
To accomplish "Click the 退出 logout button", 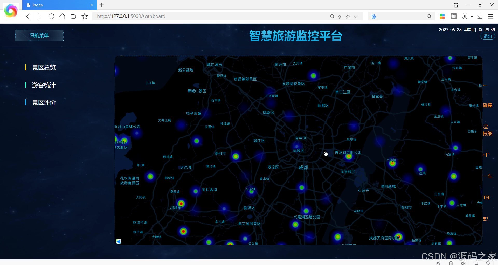I will [488, 37].
